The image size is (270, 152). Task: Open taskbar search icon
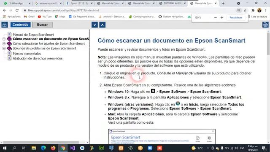14,148
